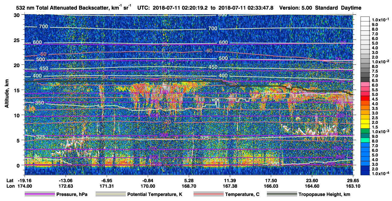Click the darkest gray colorbar swatch beside 6.5

(x=365, y=80)
